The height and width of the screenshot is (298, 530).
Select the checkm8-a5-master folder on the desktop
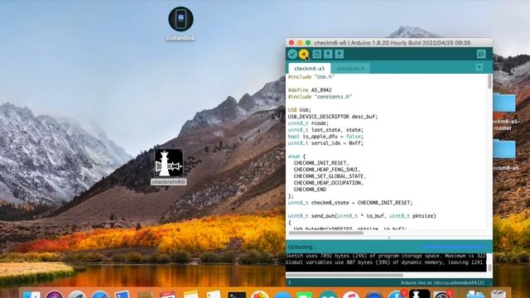click(x=504, y=103)
